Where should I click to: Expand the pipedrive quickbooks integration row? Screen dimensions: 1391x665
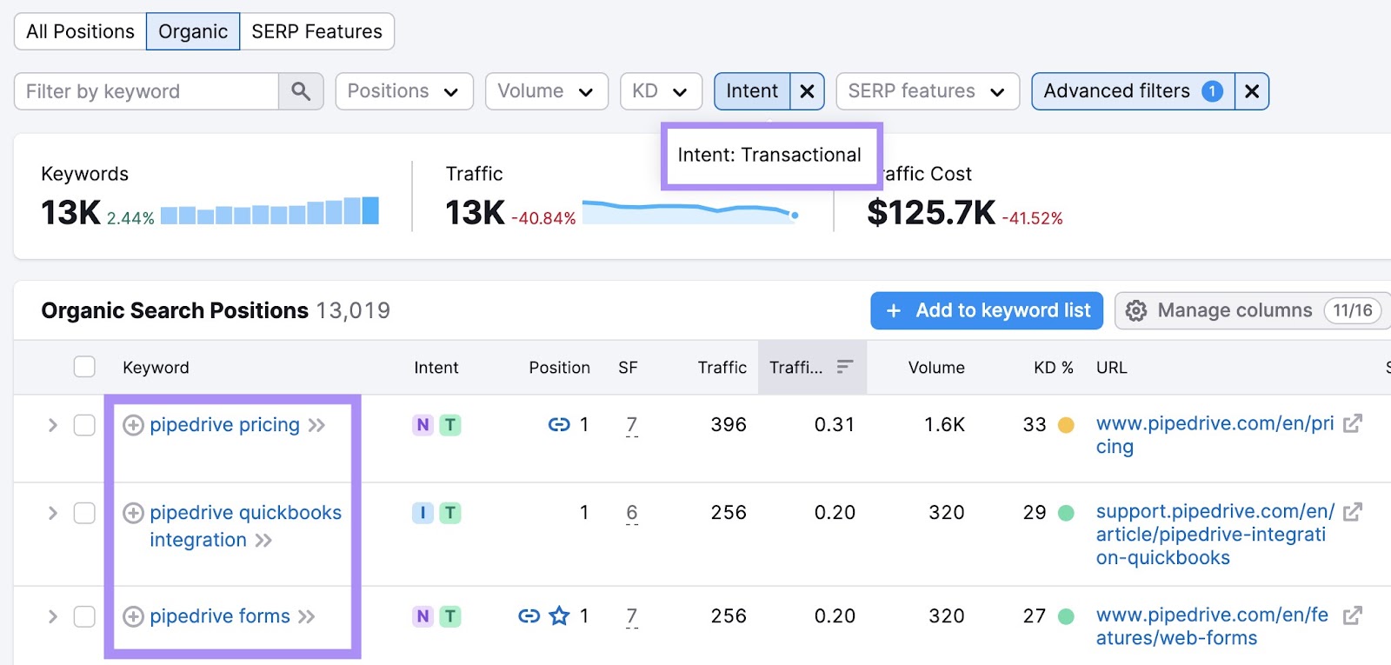(x=52, y=513)
